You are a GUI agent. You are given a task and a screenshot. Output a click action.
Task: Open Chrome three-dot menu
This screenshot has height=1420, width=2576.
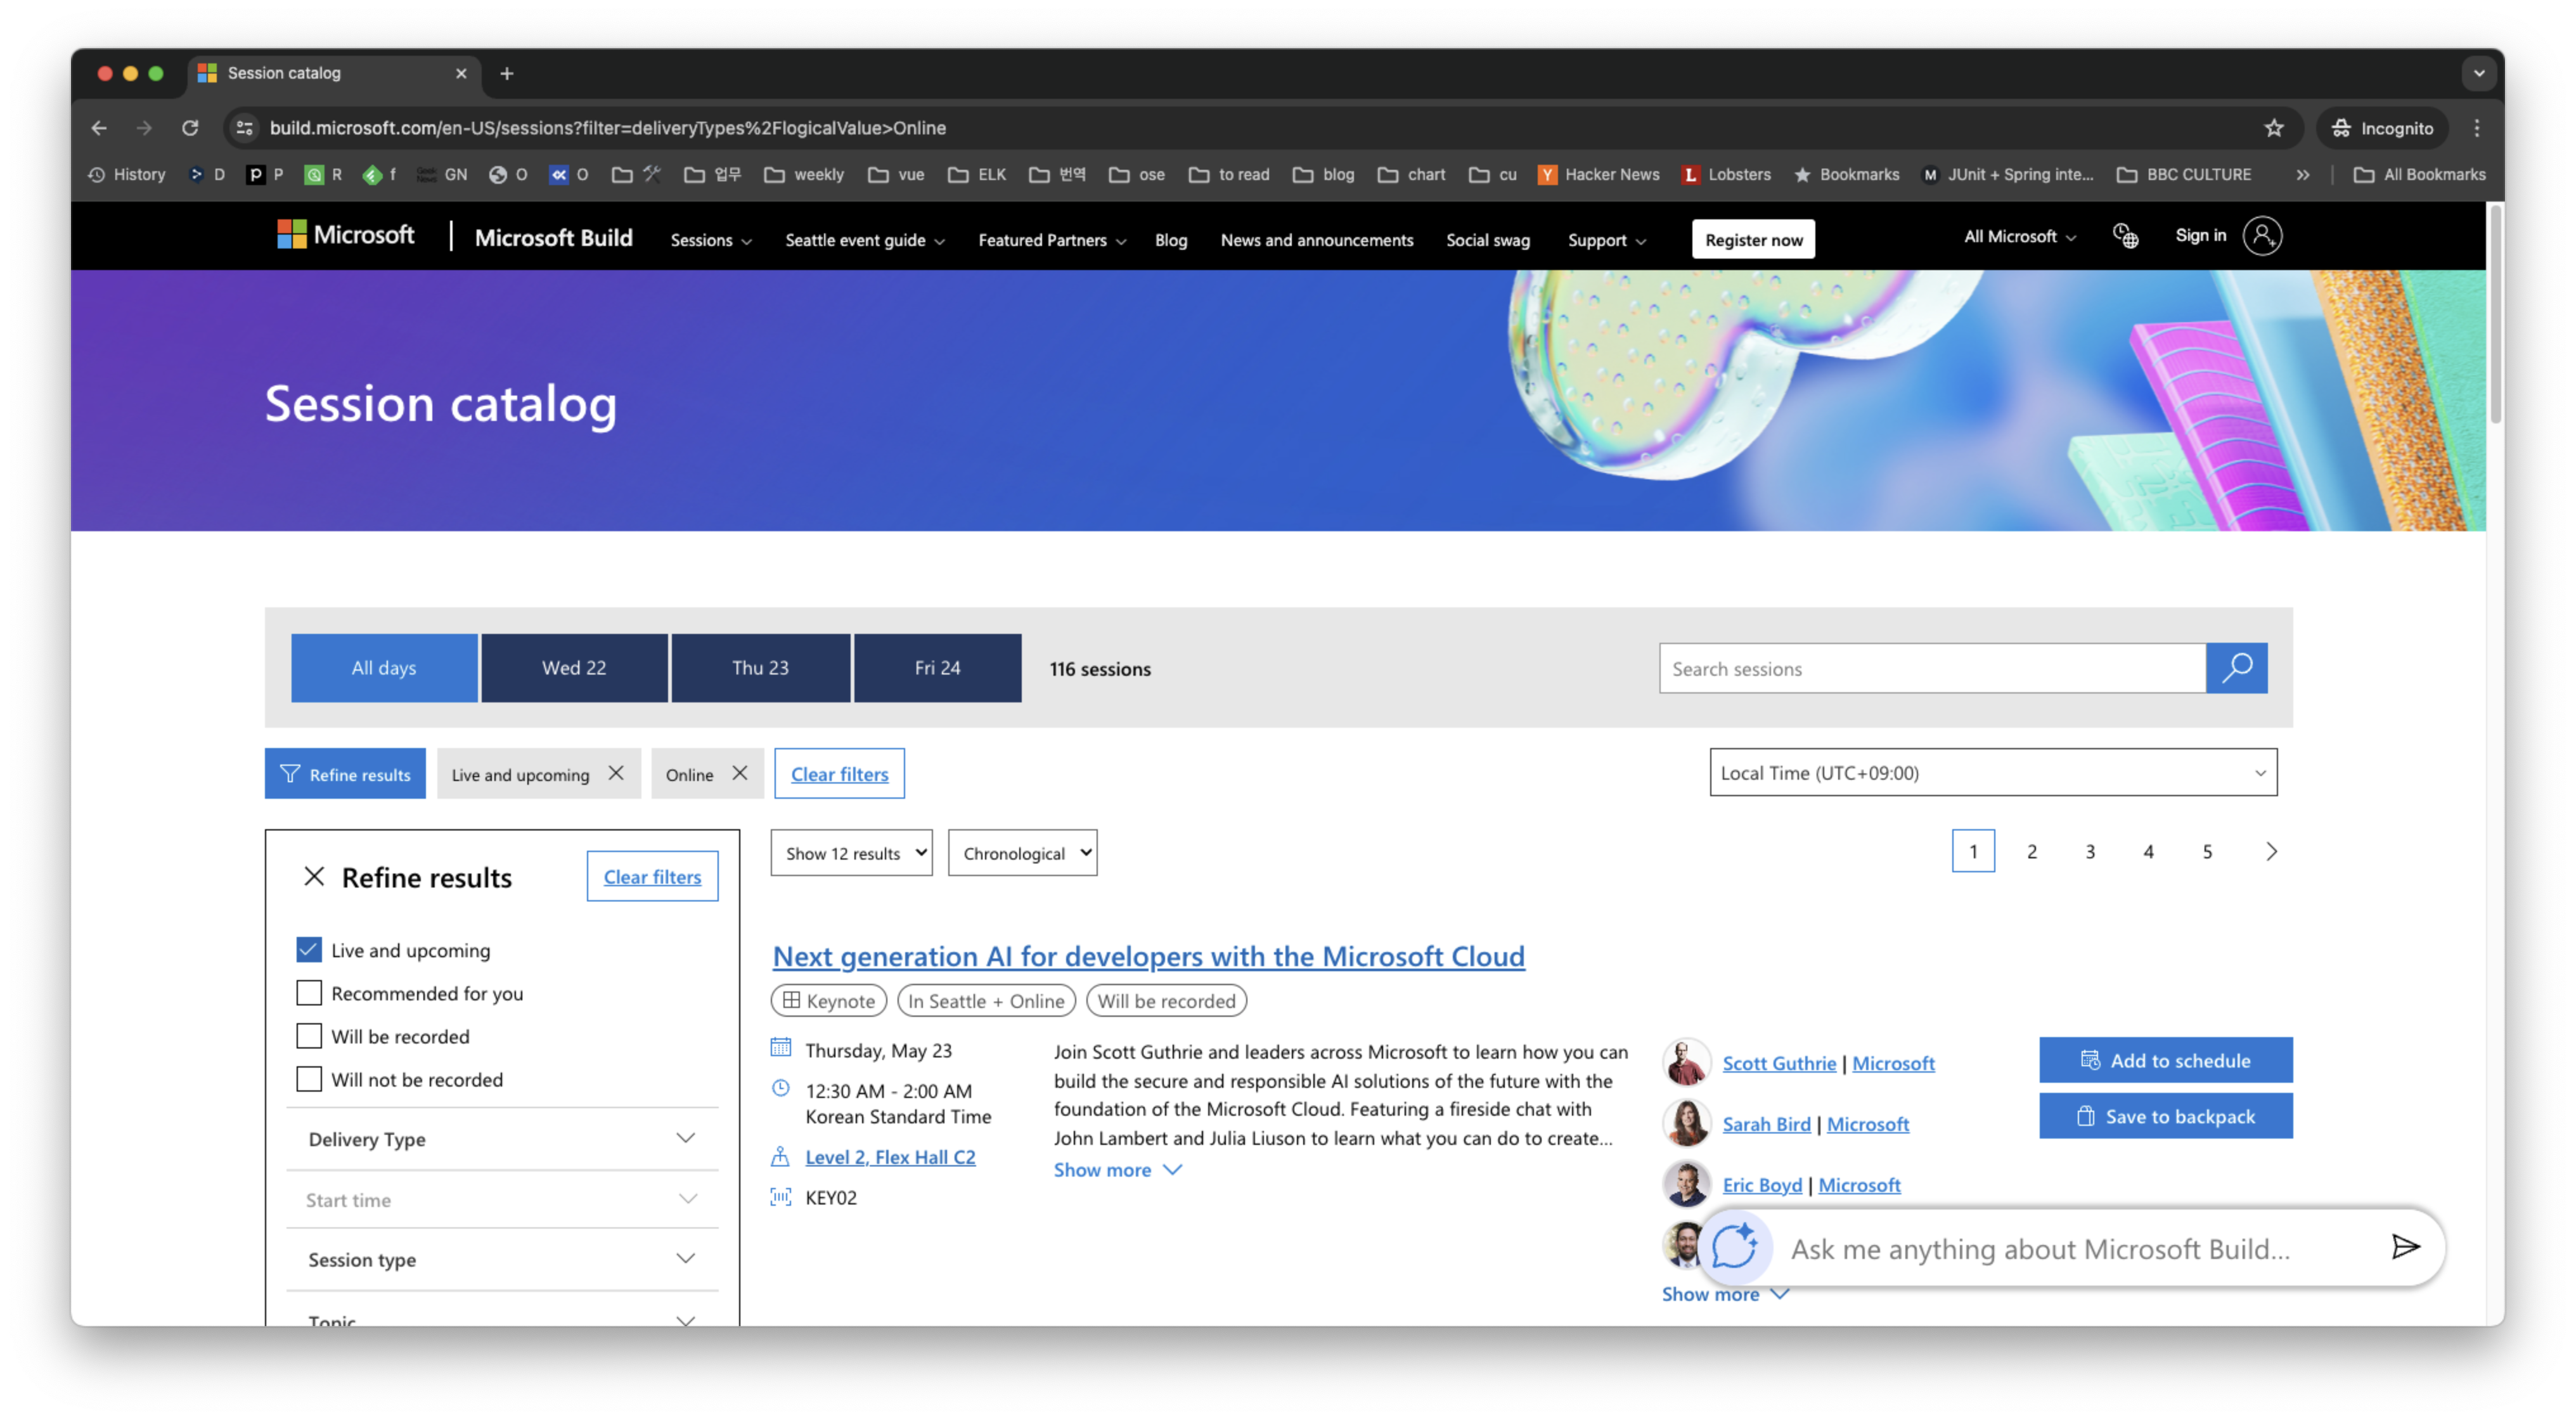(2477, 128)
